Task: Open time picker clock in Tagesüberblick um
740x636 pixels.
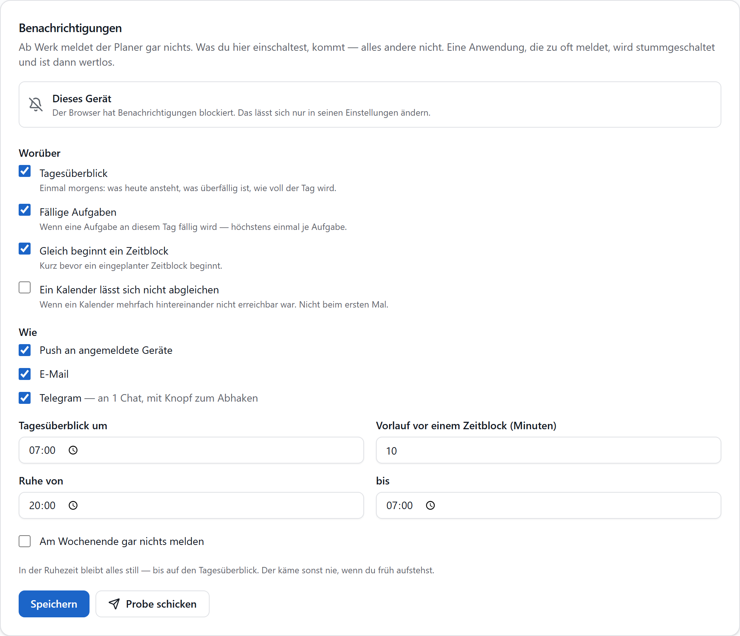Action: click(x=73, y=450)
